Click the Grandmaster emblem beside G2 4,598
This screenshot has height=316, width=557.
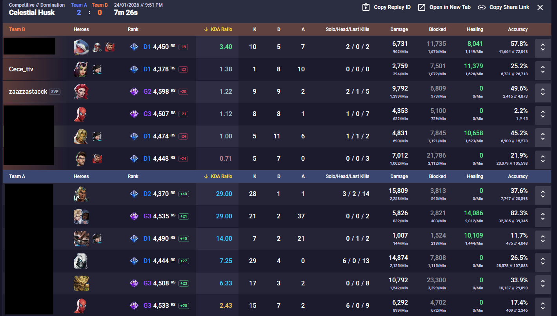coord(134,92)
